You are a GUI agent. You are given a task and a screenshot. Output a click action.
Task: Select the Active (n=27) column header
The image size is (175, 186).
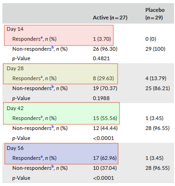(110, 18)
